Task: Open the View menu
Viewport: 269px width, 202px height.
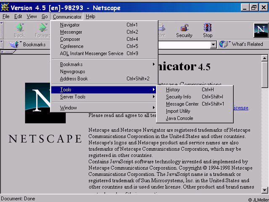Action: [32, 16]
